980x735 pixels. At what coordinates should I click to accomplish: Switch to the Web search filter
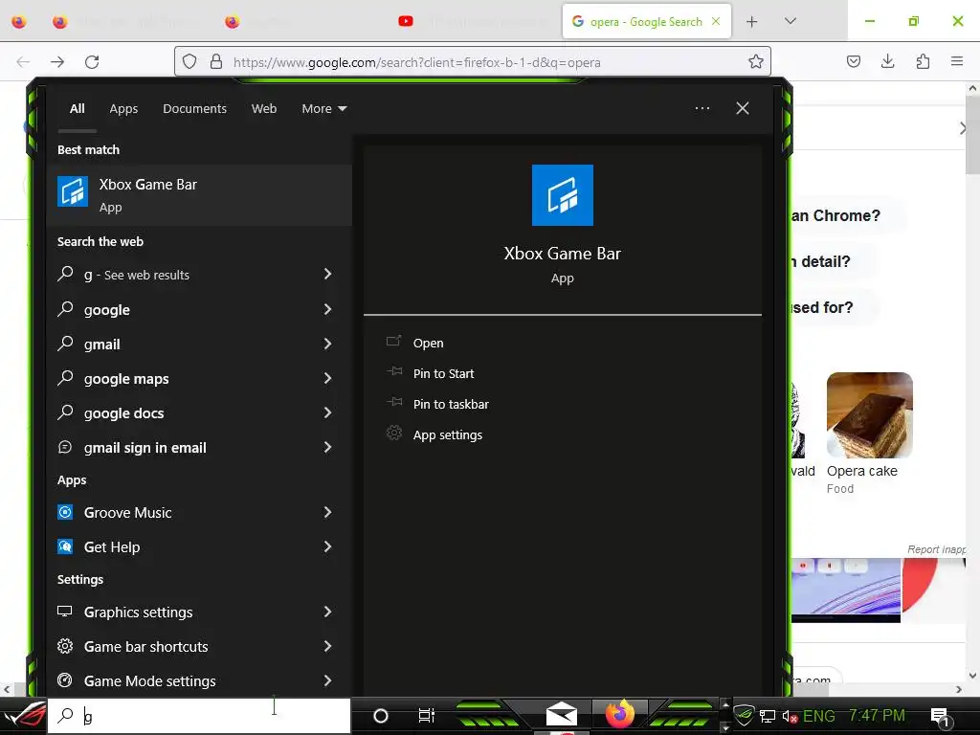coord(264,109)
